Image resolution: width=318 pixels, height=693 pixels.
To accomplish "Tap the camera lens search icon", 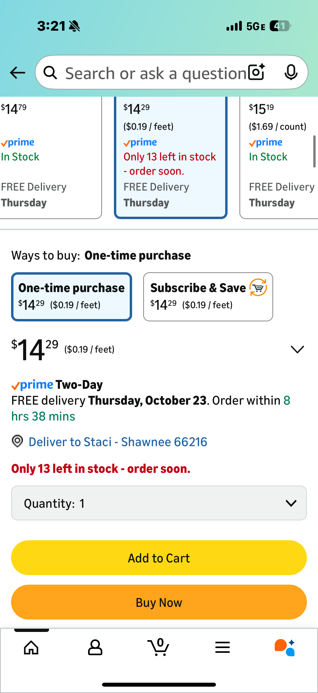I will (x=256, y=72).
